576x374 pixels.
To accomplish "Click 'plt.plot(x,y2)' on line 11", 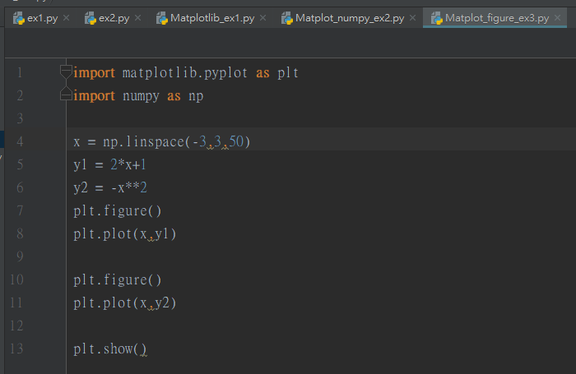I will pos(125,302).
